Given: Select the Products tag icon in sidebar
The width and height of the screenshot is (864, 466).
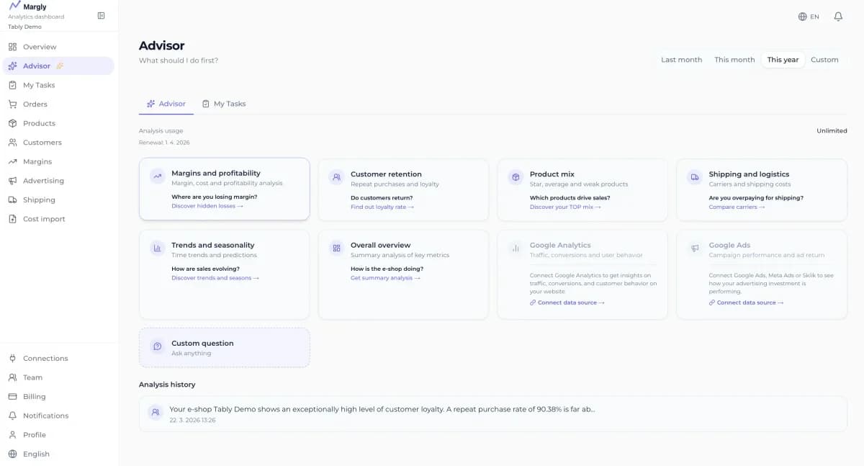Looking at the screenshot, I should [x=13, y=123].
